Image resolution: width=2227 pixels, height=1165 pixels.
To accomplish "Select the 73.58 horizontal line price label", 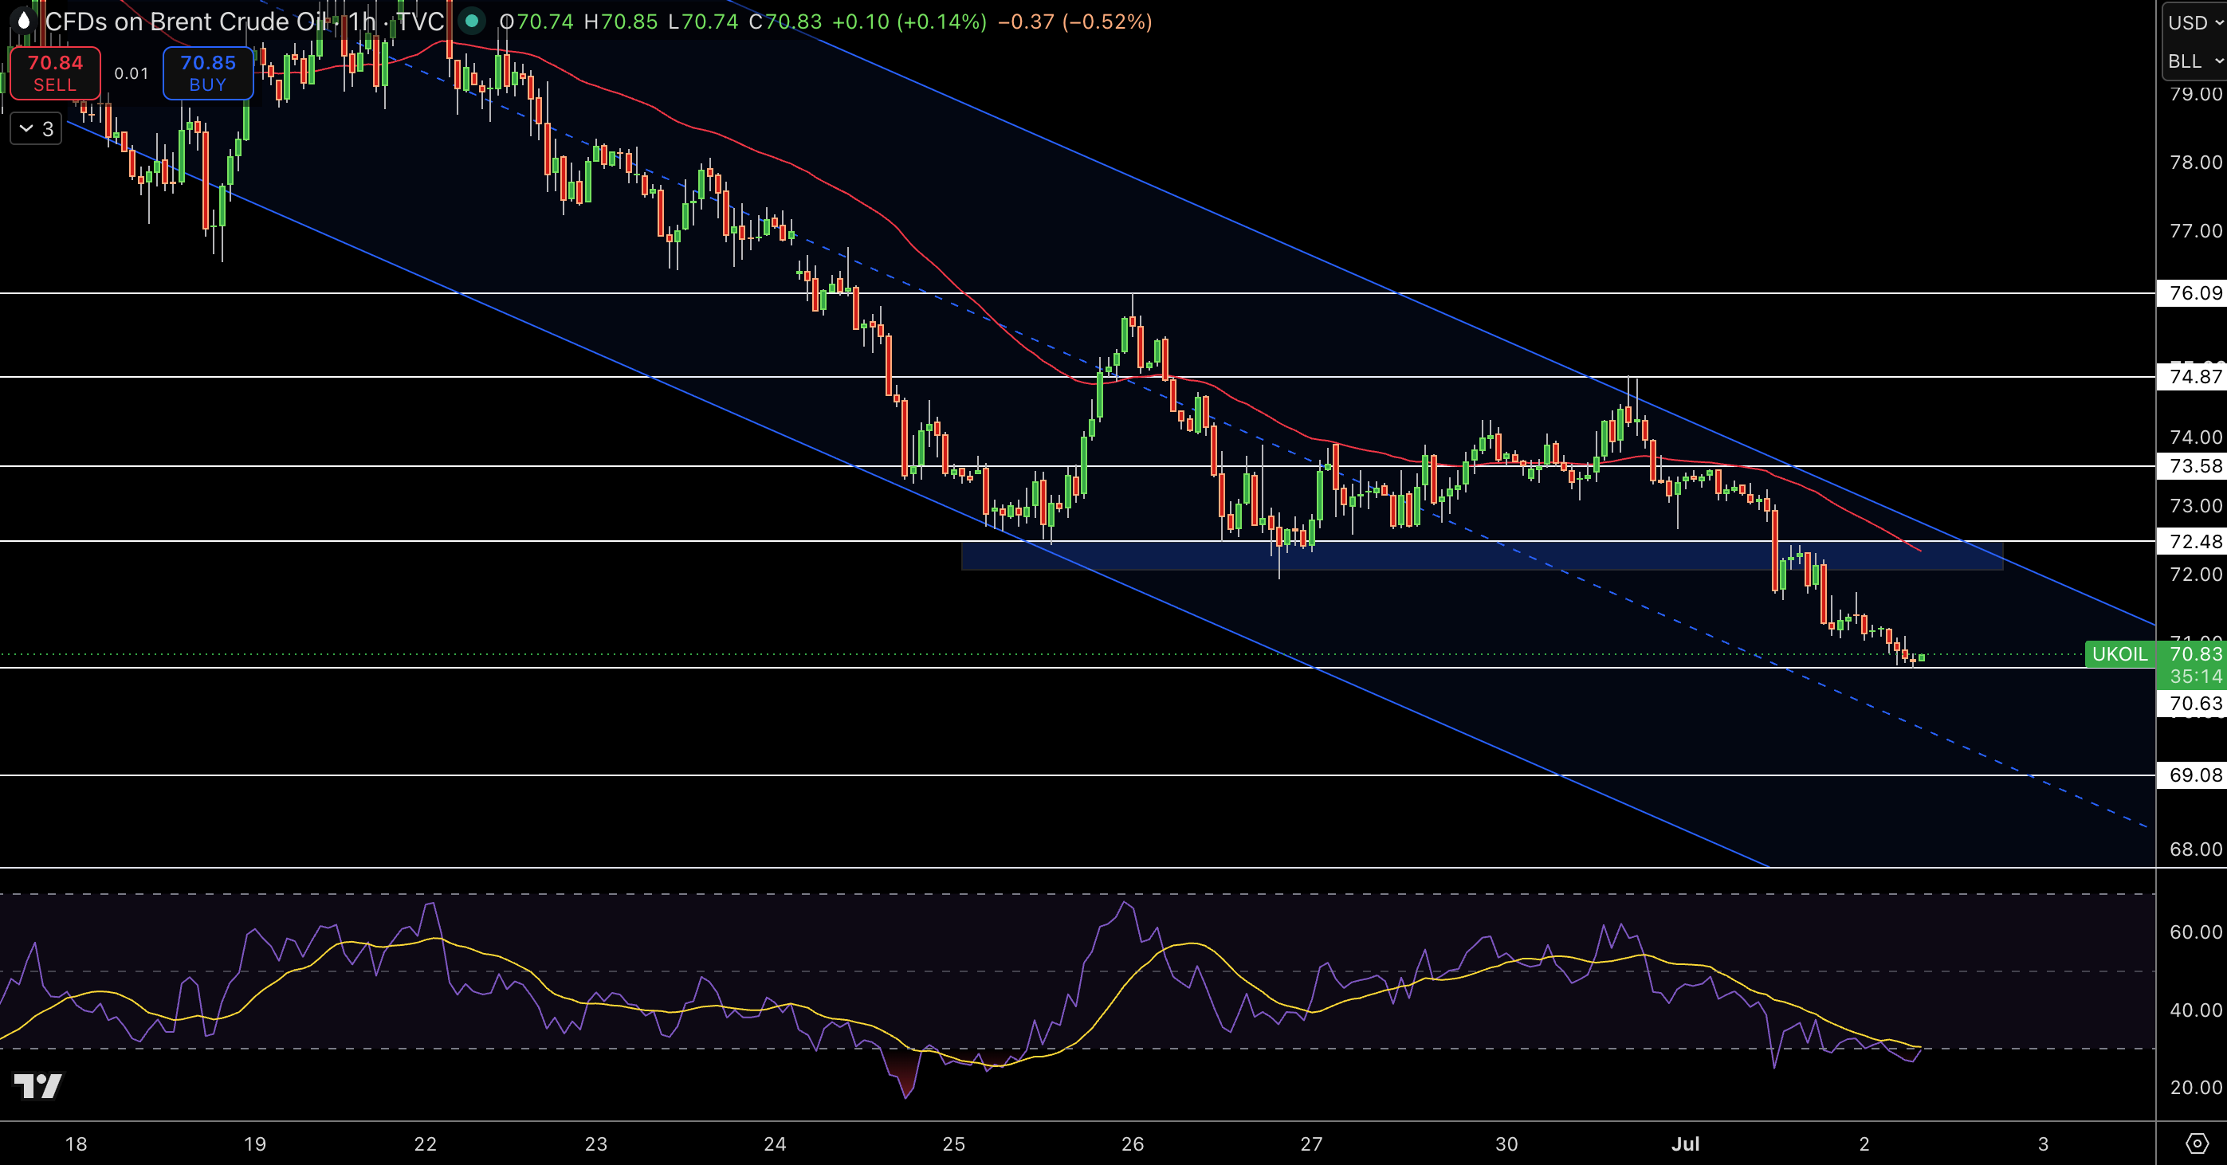I will [x=2193, y=467].
